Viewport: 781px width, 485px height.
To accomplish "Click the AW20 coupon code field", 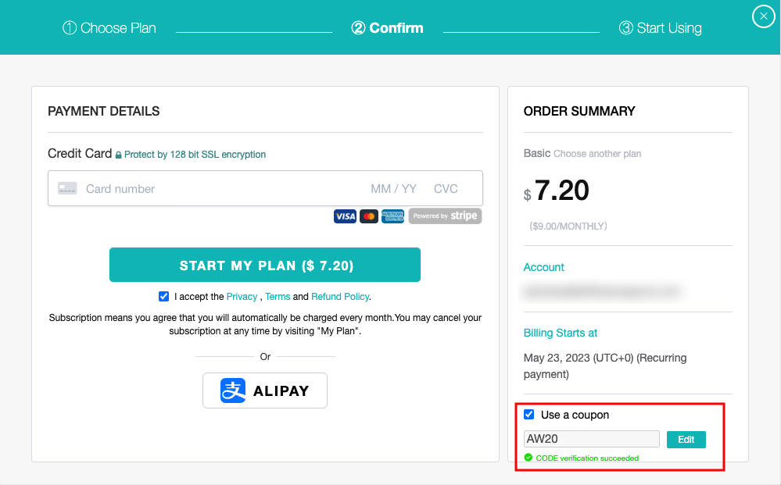I will [591, 438].
